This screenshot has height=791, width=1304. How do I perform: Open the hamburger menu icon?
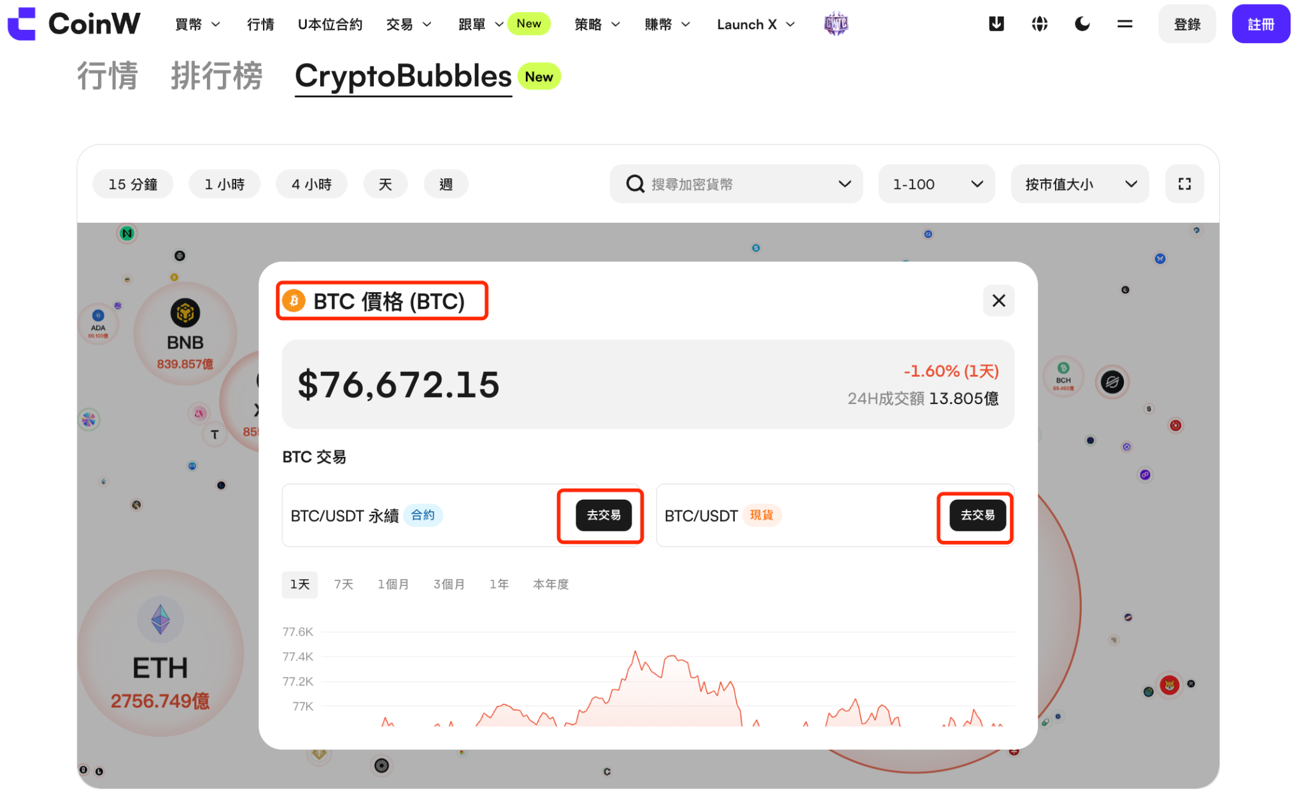click(1124, 24)
